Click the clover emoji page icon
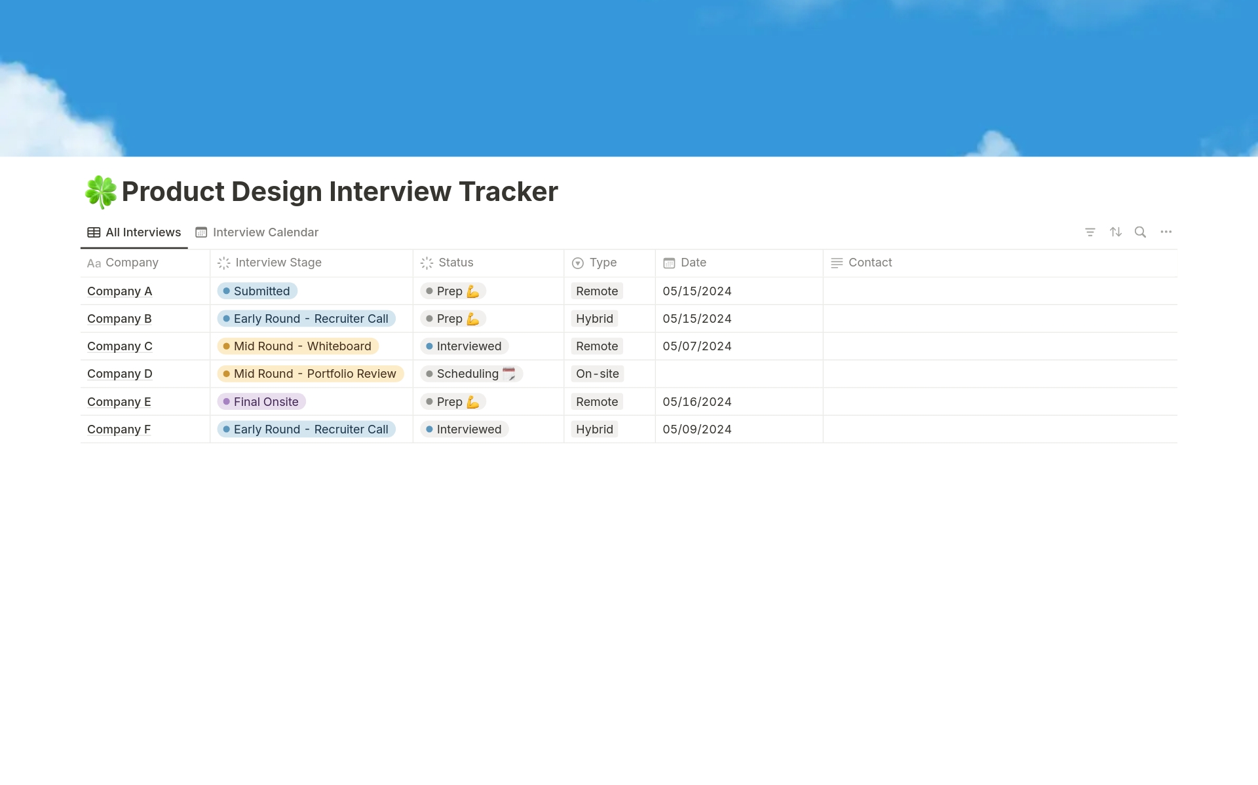This screenshot has width=1258, height=785. [x=100, y=191]
